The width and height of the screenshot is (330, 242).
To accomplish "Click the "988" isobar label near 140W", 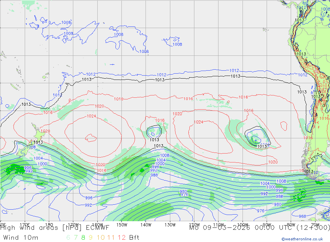I will click(x=154, y=175).
